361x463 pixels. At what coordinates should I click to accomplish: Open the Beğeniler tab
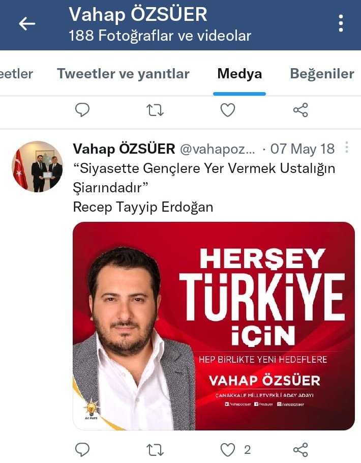point(322,74)
